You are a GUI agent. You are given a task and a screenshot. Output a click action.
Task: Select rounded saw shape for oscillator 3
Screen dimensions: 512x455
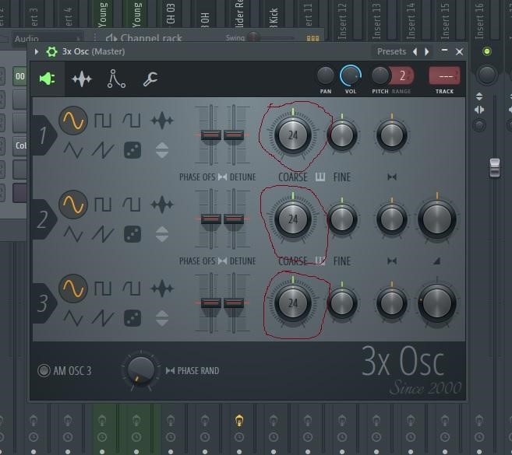point(132,289)
